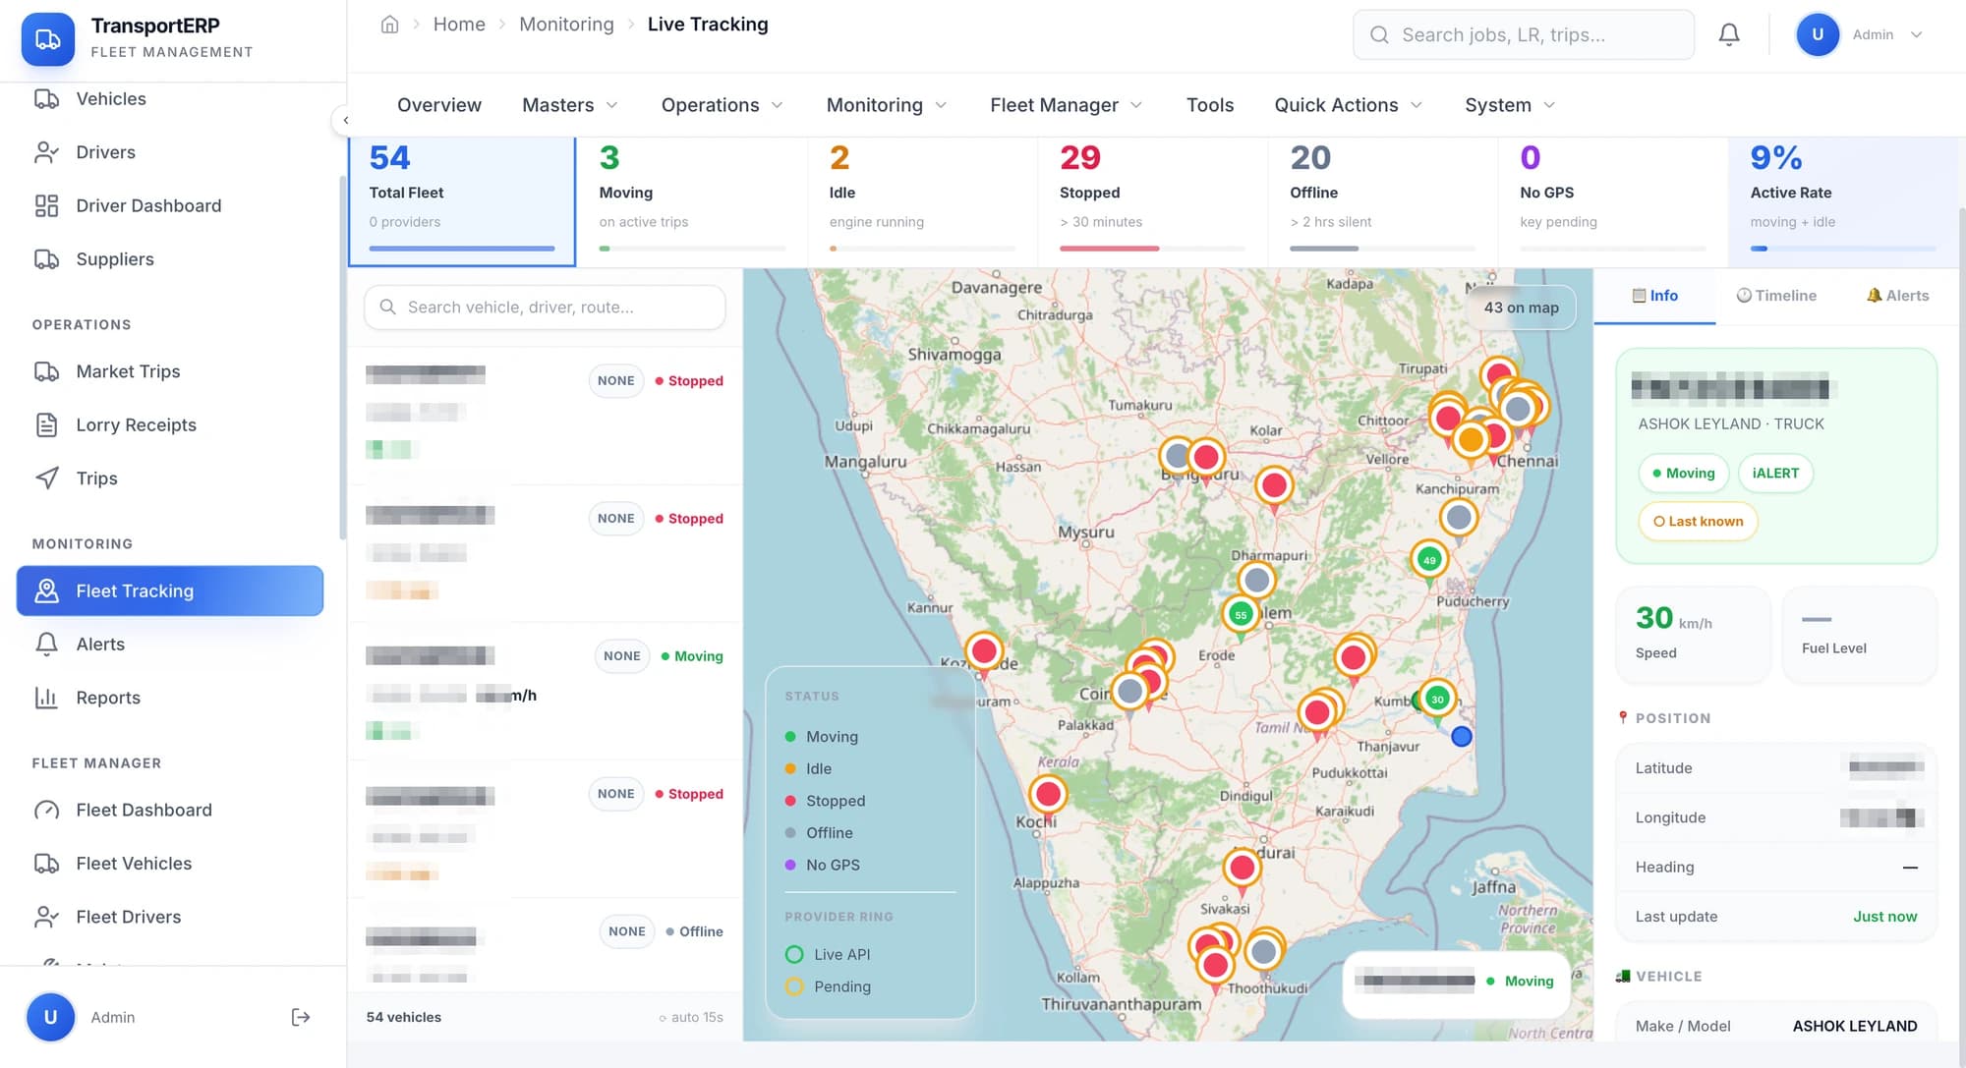
Task: Filter by the Offline status card
Action: 1382,201
